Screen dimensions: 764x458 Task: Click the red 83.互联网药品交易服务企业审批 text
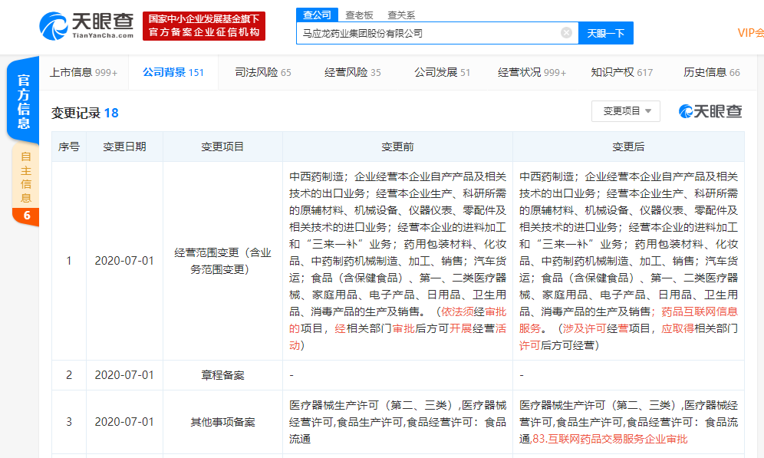pos(610,439)
